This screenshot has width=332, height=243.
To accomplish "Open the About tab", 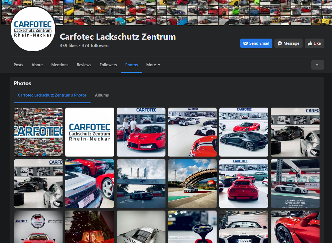I will 37,65.
